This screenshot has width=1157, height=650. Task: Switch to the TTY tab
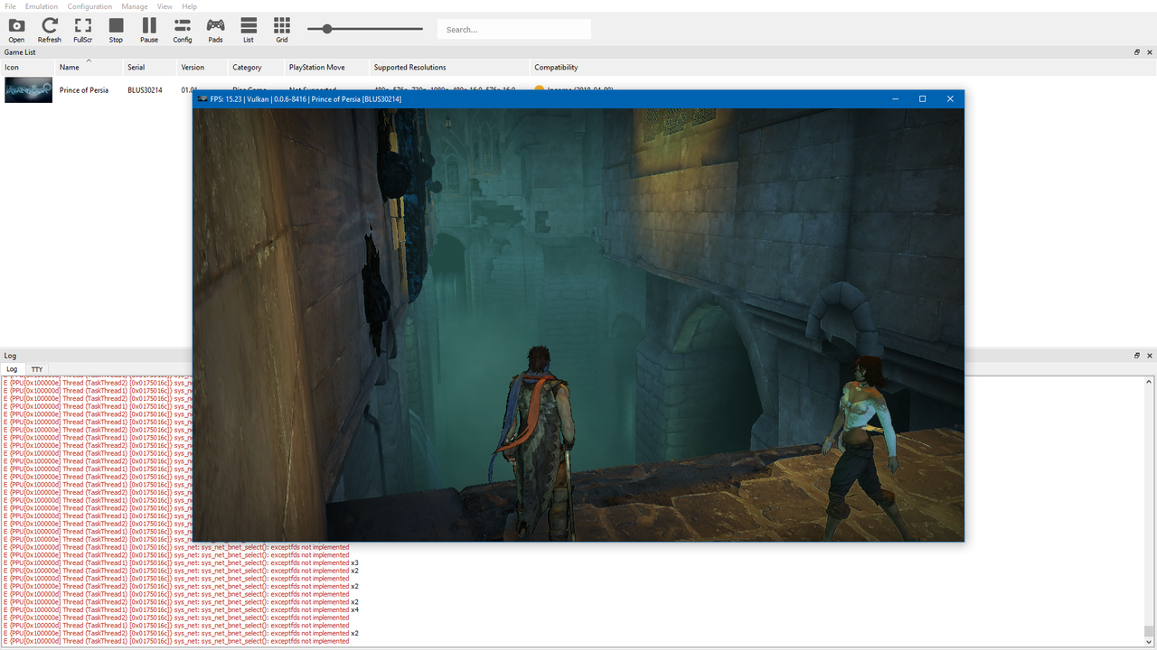[x=37, y=369]
